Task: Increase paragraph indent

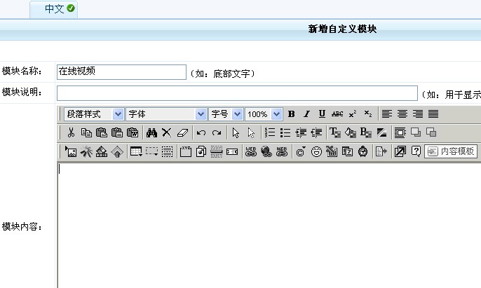Action: pos(301,132)
